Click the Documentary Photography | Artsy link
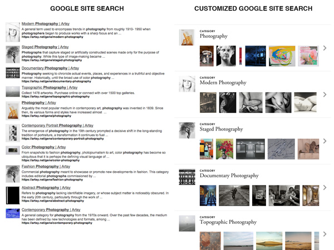 pyautogui.click(x=50, y=68)
